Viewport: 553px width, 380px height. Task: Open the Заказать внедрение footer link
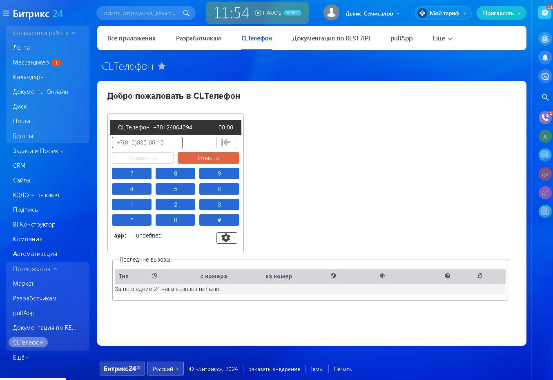[x=274, y=369]
